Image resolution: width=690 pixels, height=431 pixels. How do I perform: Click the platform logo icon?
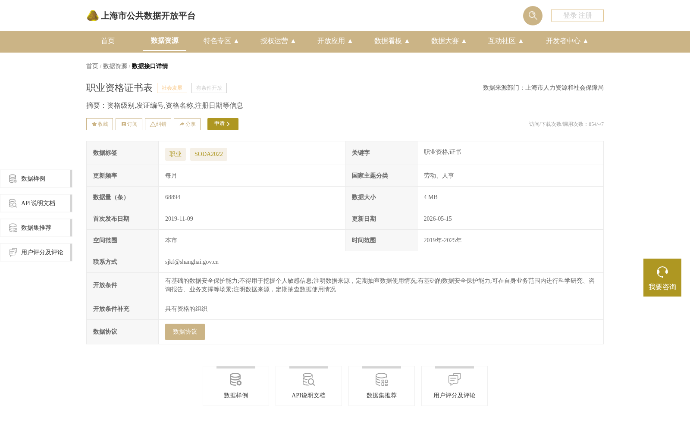point(92,16)
